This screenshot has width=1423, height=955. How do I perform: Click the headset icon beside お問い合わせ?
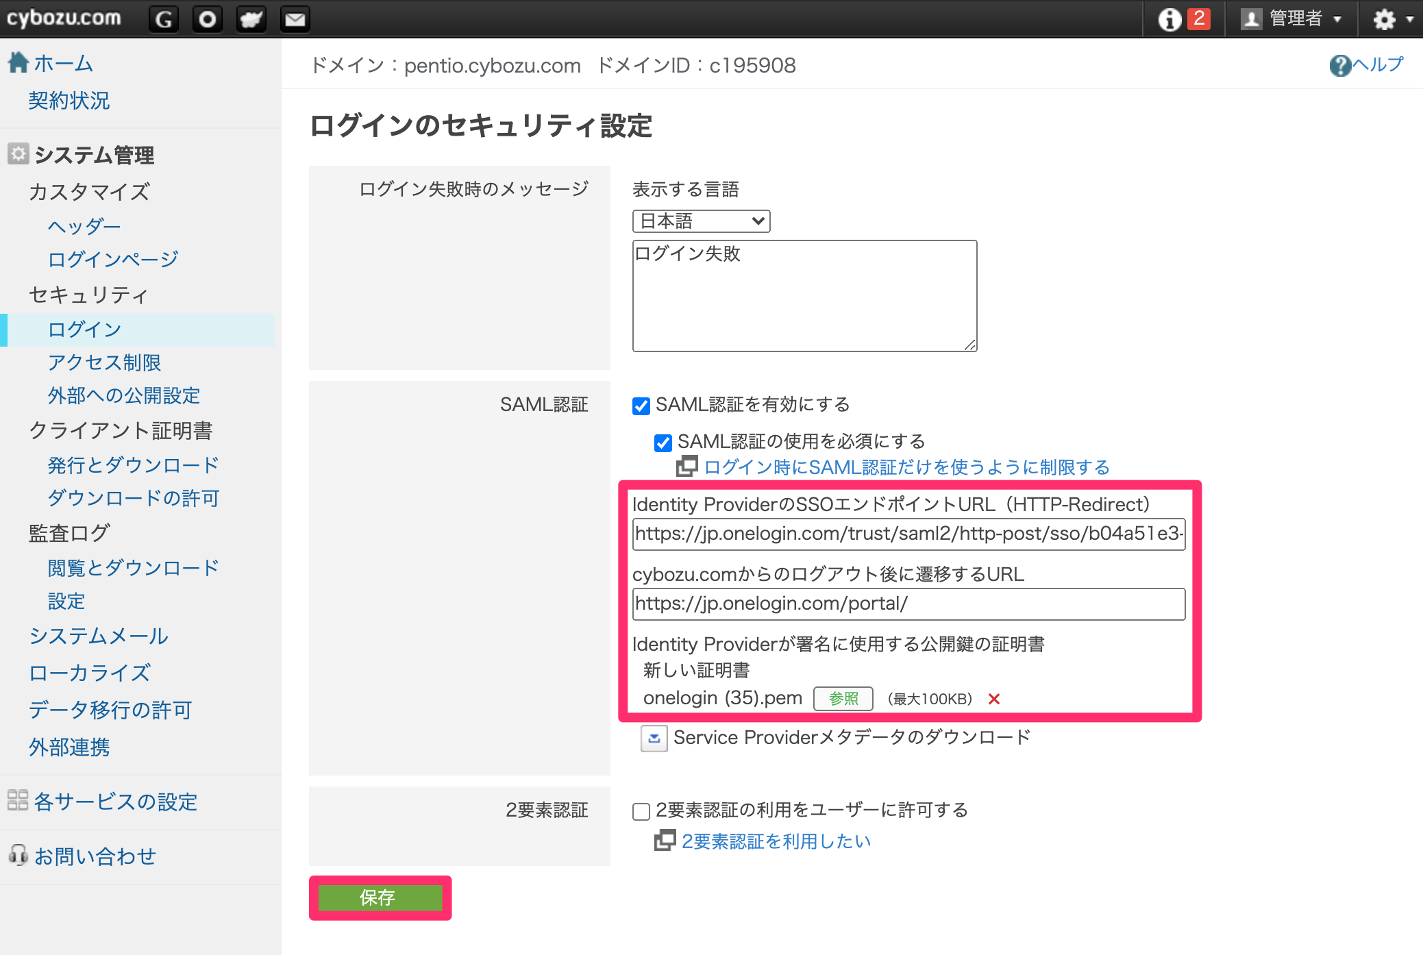(x=18, y=855)
